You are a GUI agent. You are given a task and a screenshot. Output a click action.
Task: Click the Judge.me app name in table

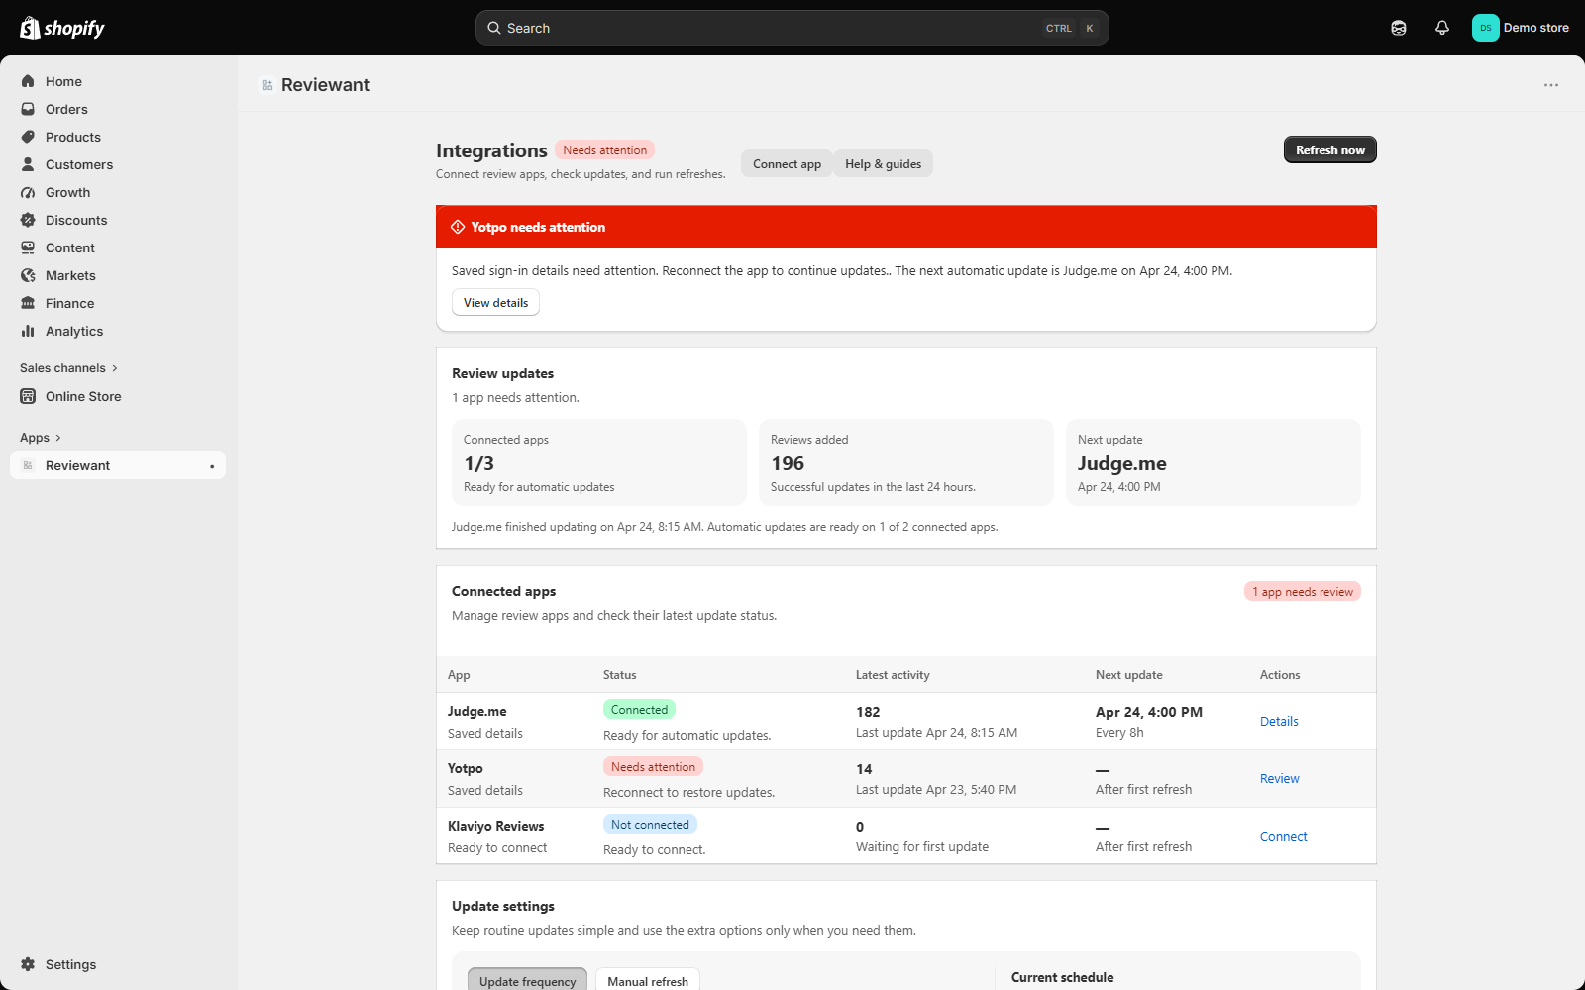click(476, 711)
